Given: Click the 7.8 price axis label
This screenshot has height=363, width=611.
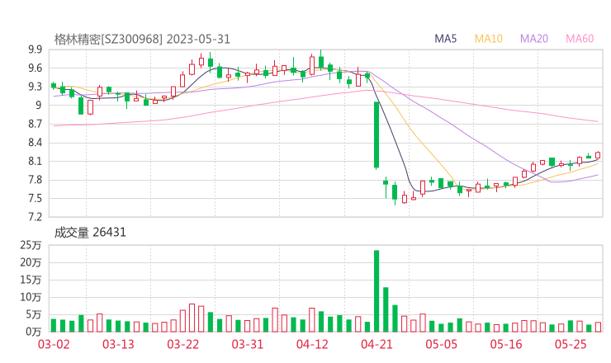Looking at the screenshot, I should pos(35,180).
